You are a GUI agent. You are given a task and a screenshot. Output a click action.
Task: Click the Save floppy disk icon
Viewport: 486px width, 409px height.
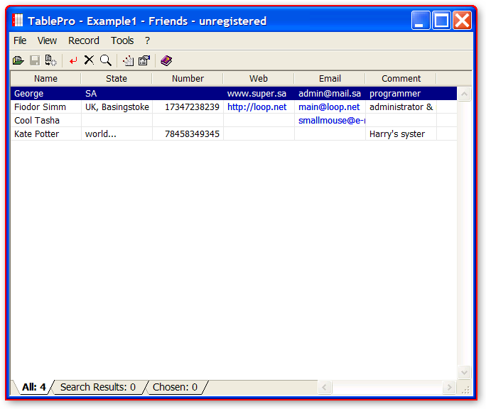(34, 61)
